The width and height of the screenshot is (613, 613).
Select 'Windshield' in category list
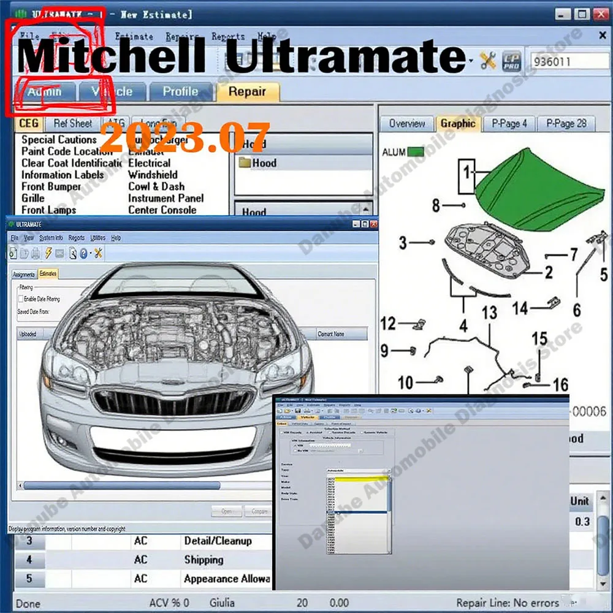(x=153, y=175)
